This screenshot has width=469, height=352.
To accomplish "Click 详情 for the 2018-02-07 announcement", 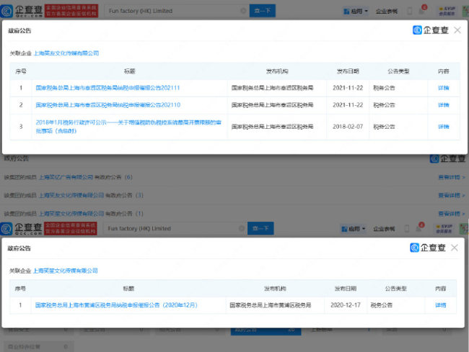I will (443, 126).
